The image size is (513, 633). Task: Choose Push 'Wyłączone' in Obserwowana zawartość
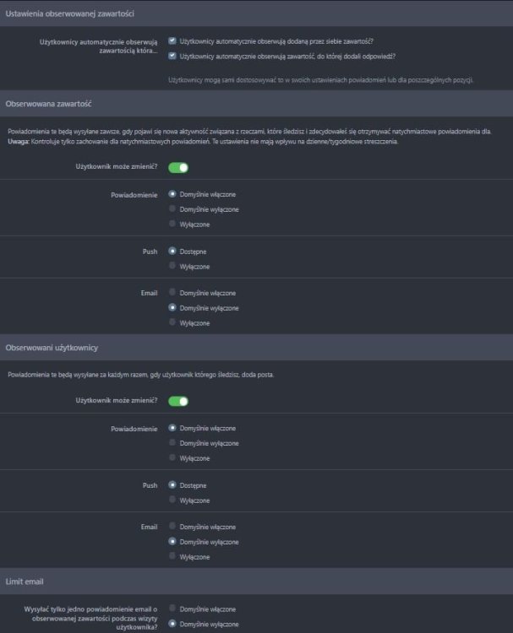click(172, 266)
